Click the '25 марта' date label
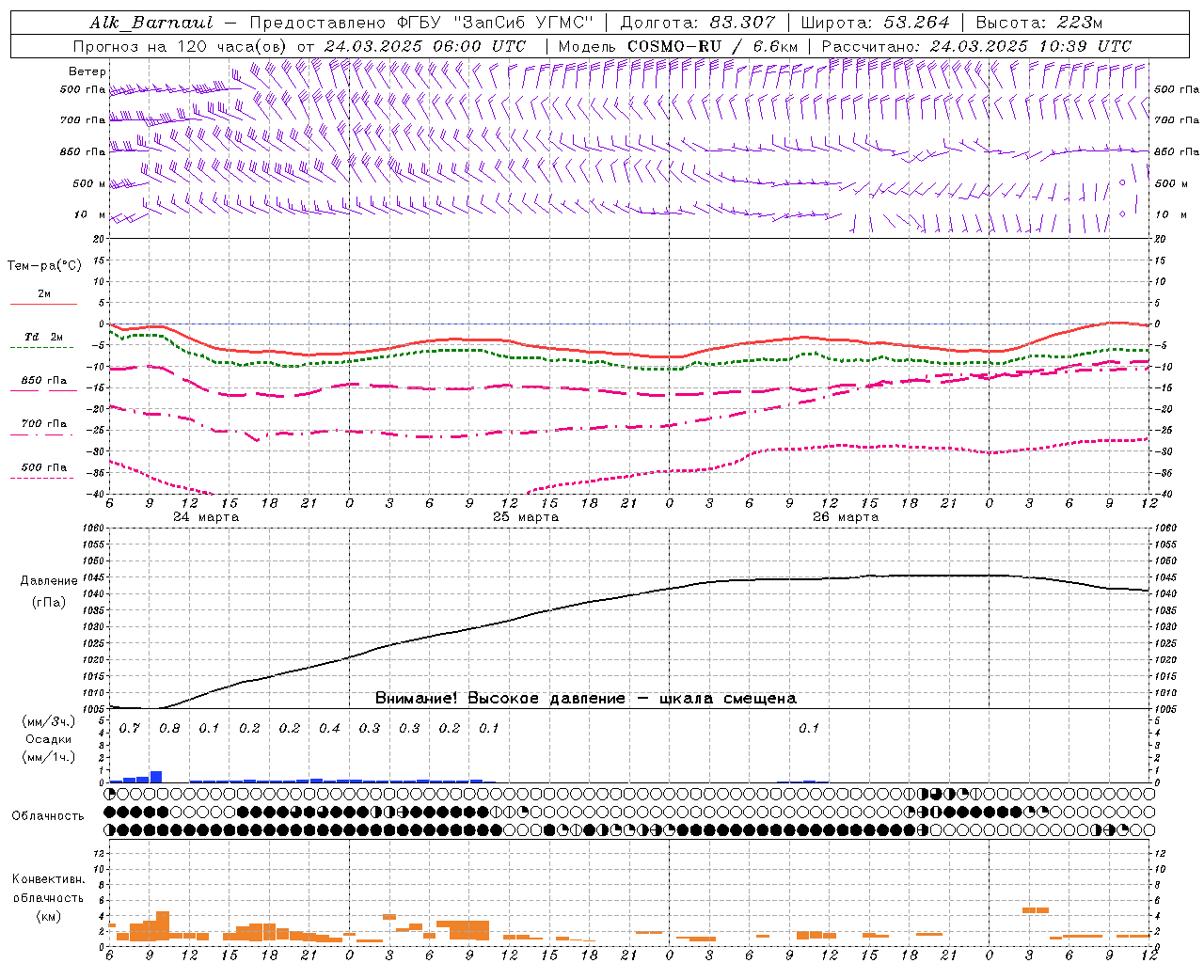The image size is (1204, 963). 526,517
